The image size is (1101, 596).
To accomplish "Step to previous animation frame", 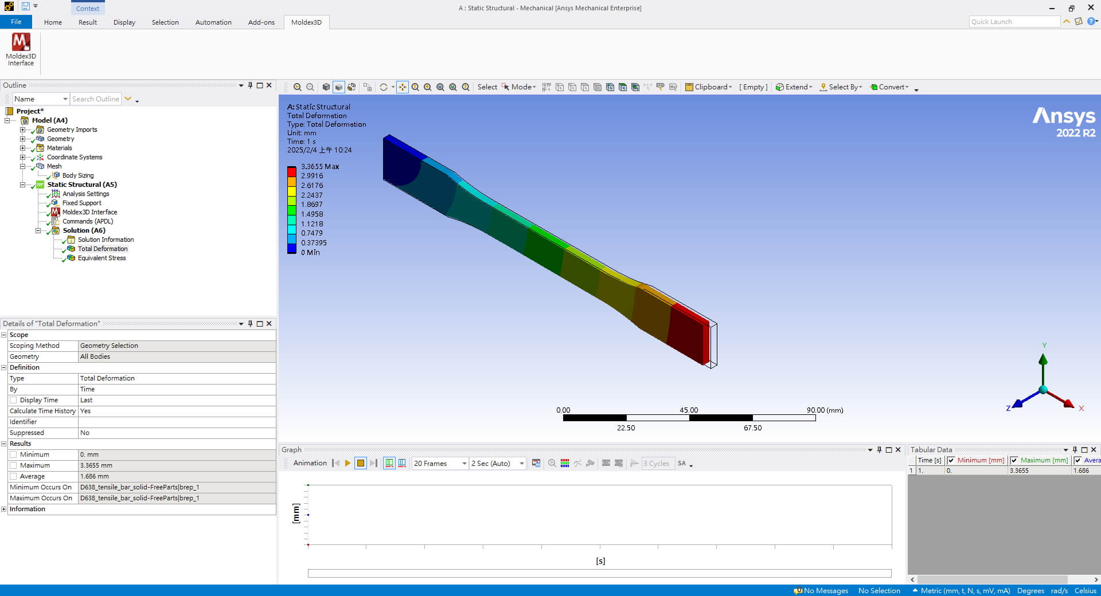I will (x=335, y=463).
